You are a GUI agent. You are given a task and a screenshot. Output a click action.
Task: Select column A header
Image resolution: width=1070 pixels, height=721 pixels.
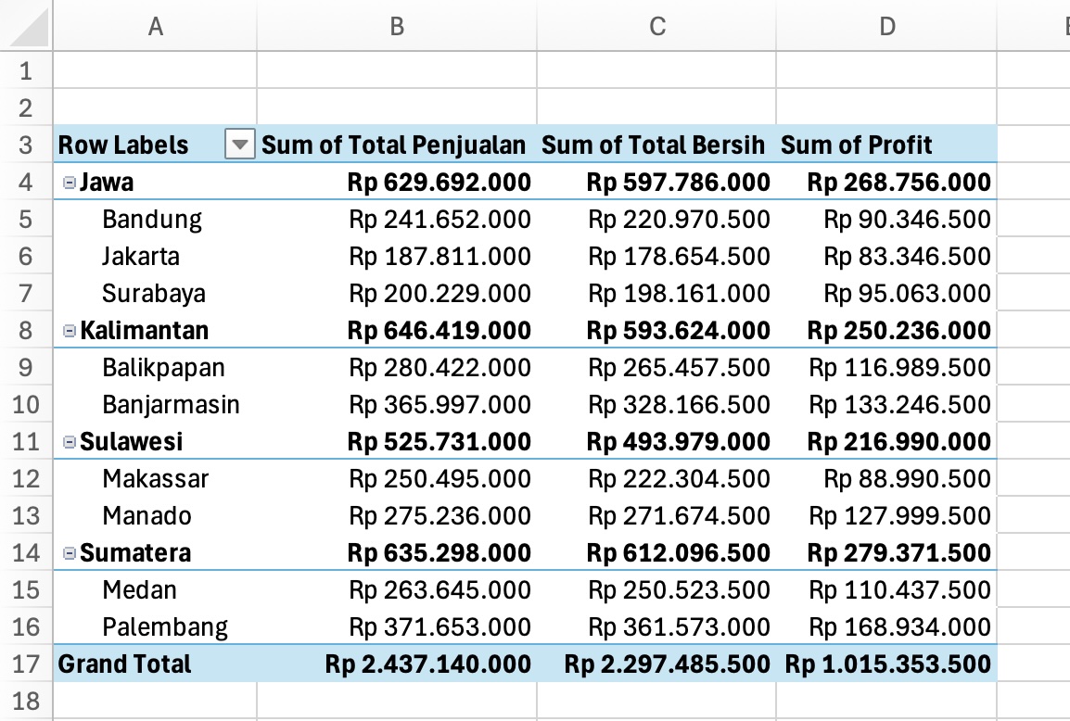click(155, 26)
